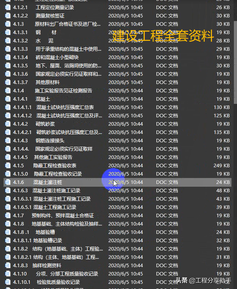Click the '48 KB' size cell

(223, 191)
